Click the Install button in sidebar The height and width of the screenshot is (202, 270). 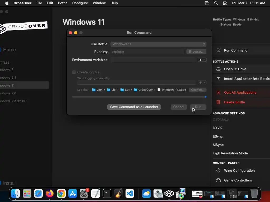click(9, 183)
